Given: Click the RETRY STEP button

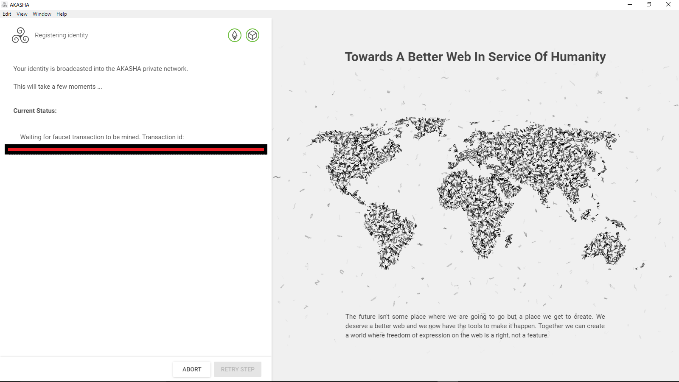Looking at the screenshot, I should (238, 369).
